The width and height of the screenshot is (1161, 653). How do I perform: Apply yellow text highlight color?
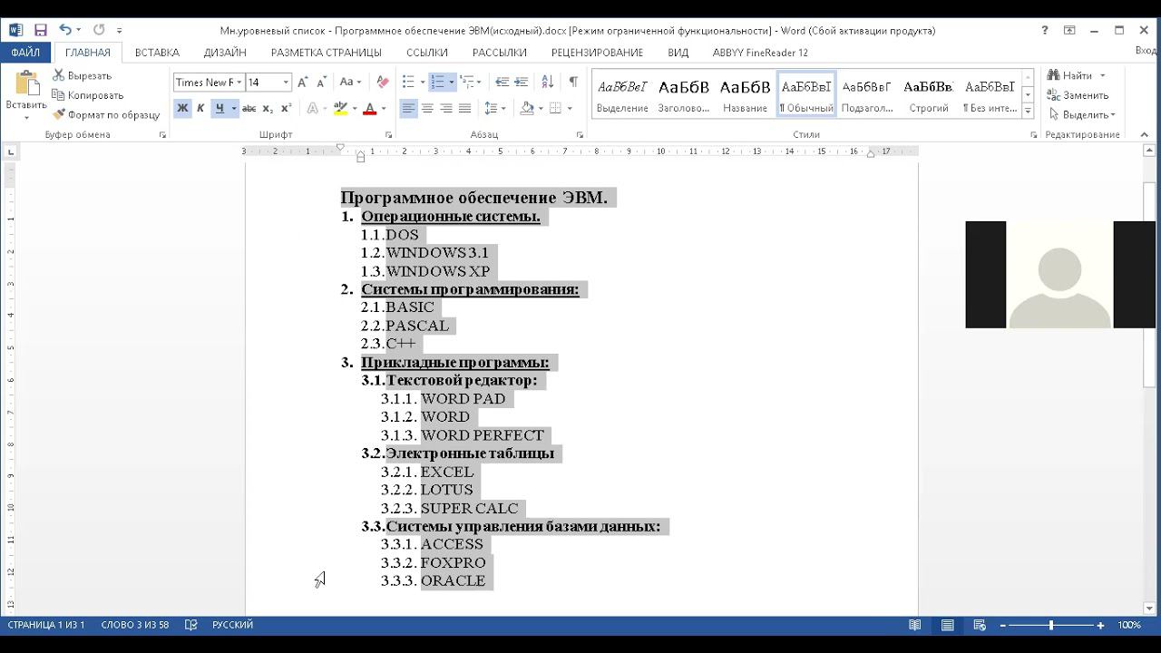click(x=340, y=109)
